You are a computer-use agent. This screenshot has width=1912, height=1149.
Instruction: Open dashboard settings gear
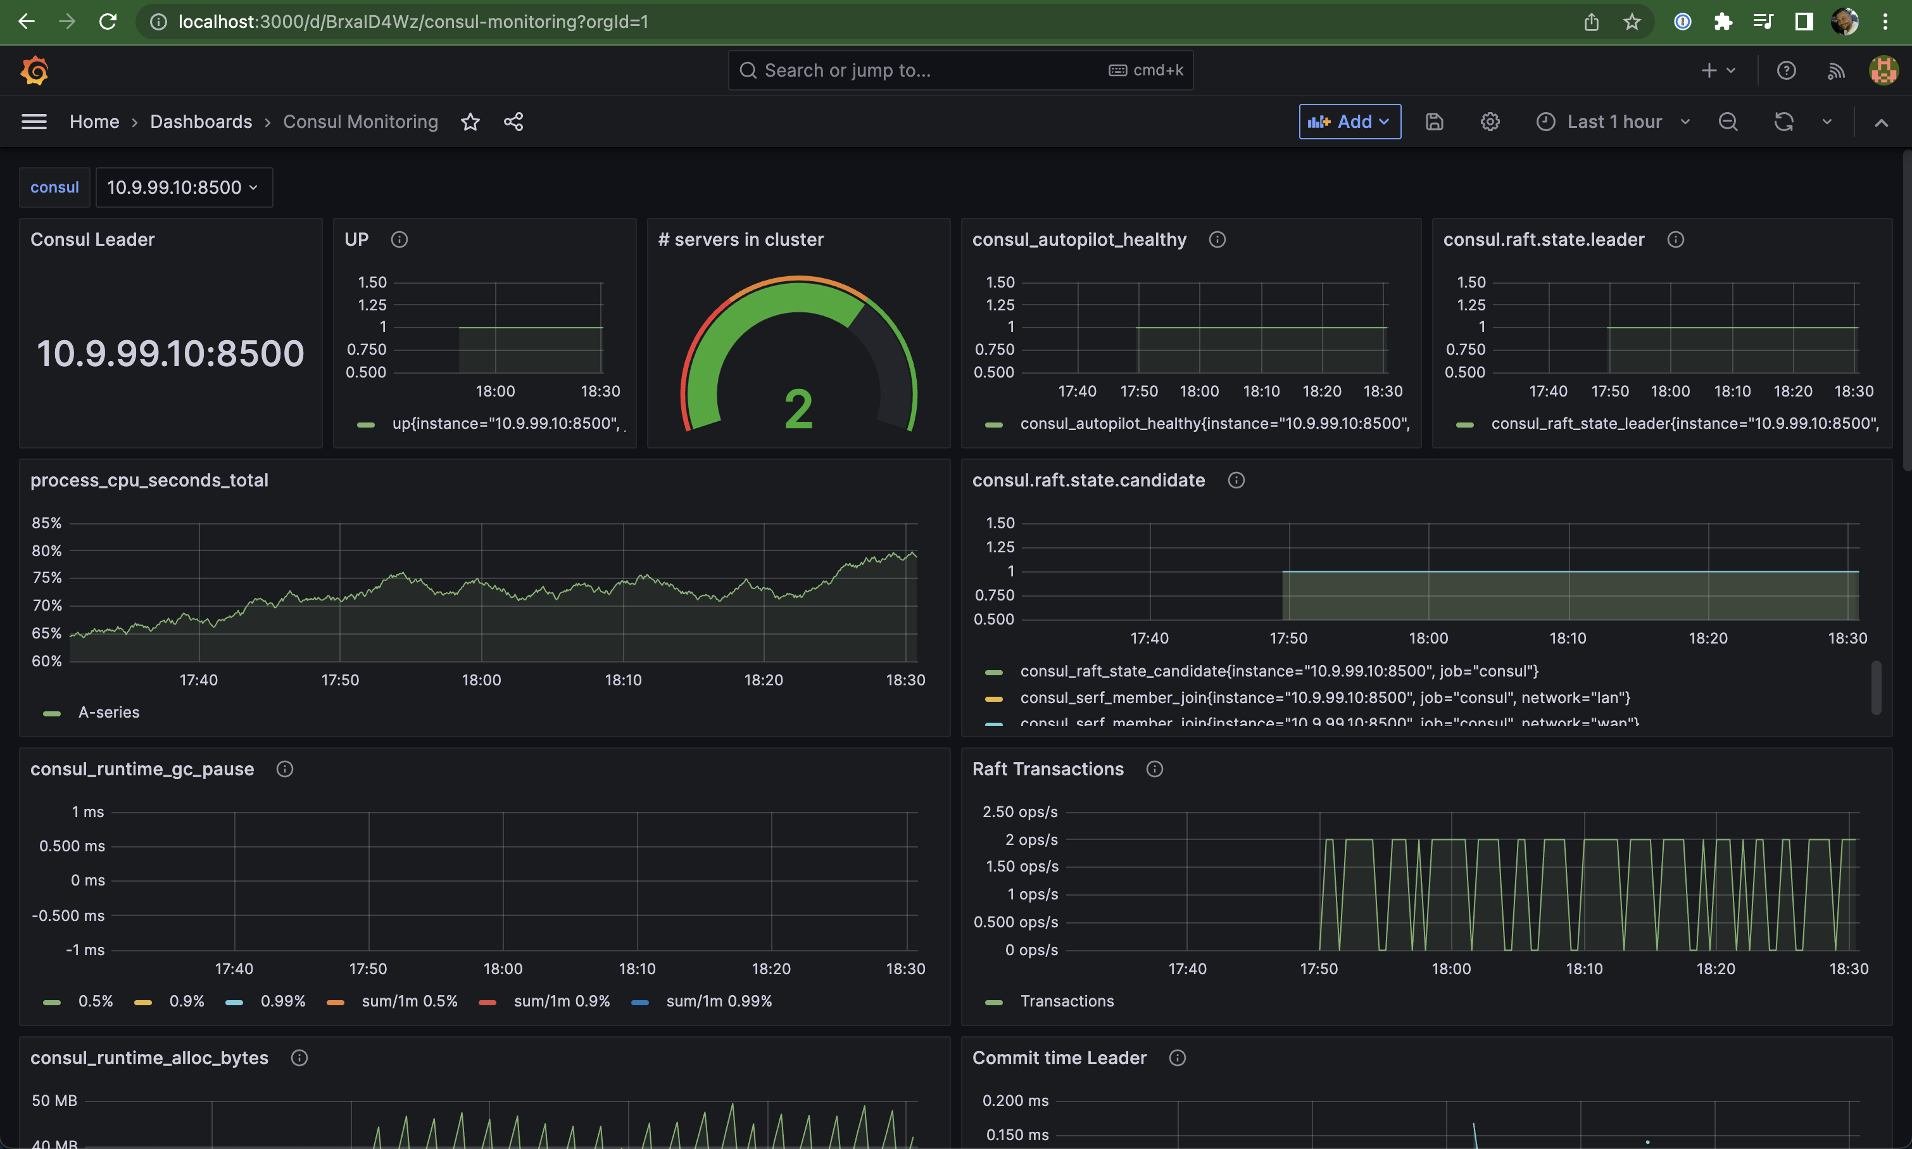pyautogui.click(x=1490, y=122)
